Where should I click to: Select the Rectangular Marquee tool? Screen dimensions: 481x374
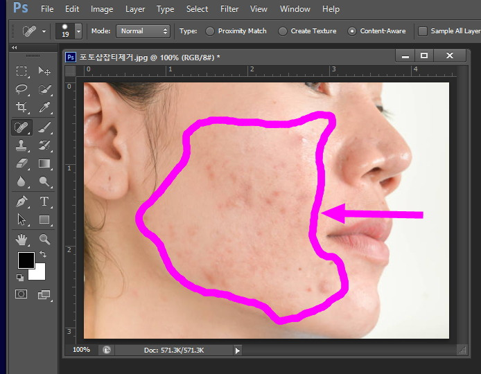(21, 71)
